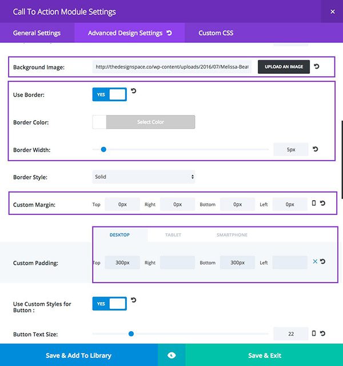Click the Custom Padding Bottom field
The height and width of the screenshot is (366, 343).
coord(237,262)
